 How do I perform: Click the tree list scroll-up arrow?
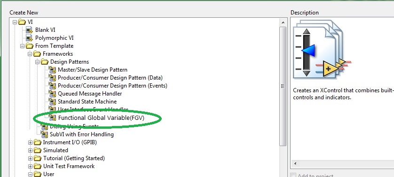pos(283,22)
